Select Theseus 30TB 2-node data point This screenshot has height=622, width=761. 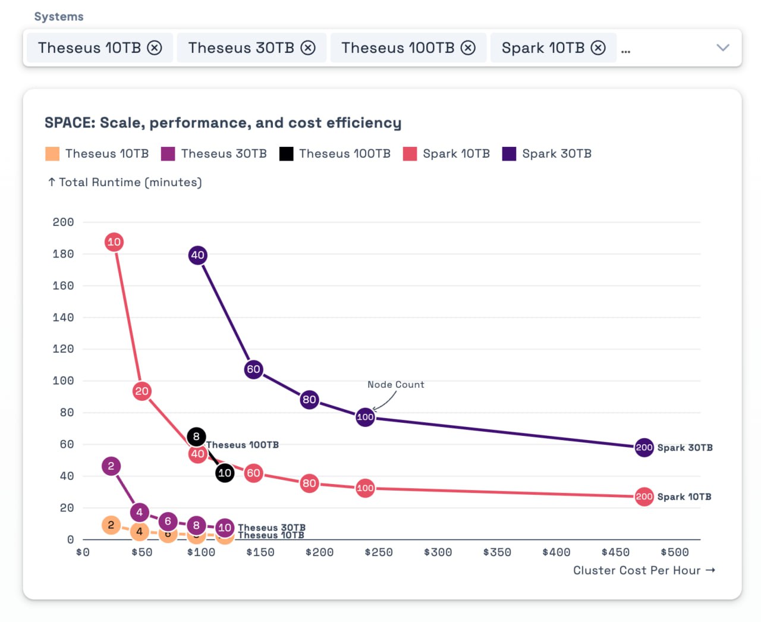tap(111, 466)
